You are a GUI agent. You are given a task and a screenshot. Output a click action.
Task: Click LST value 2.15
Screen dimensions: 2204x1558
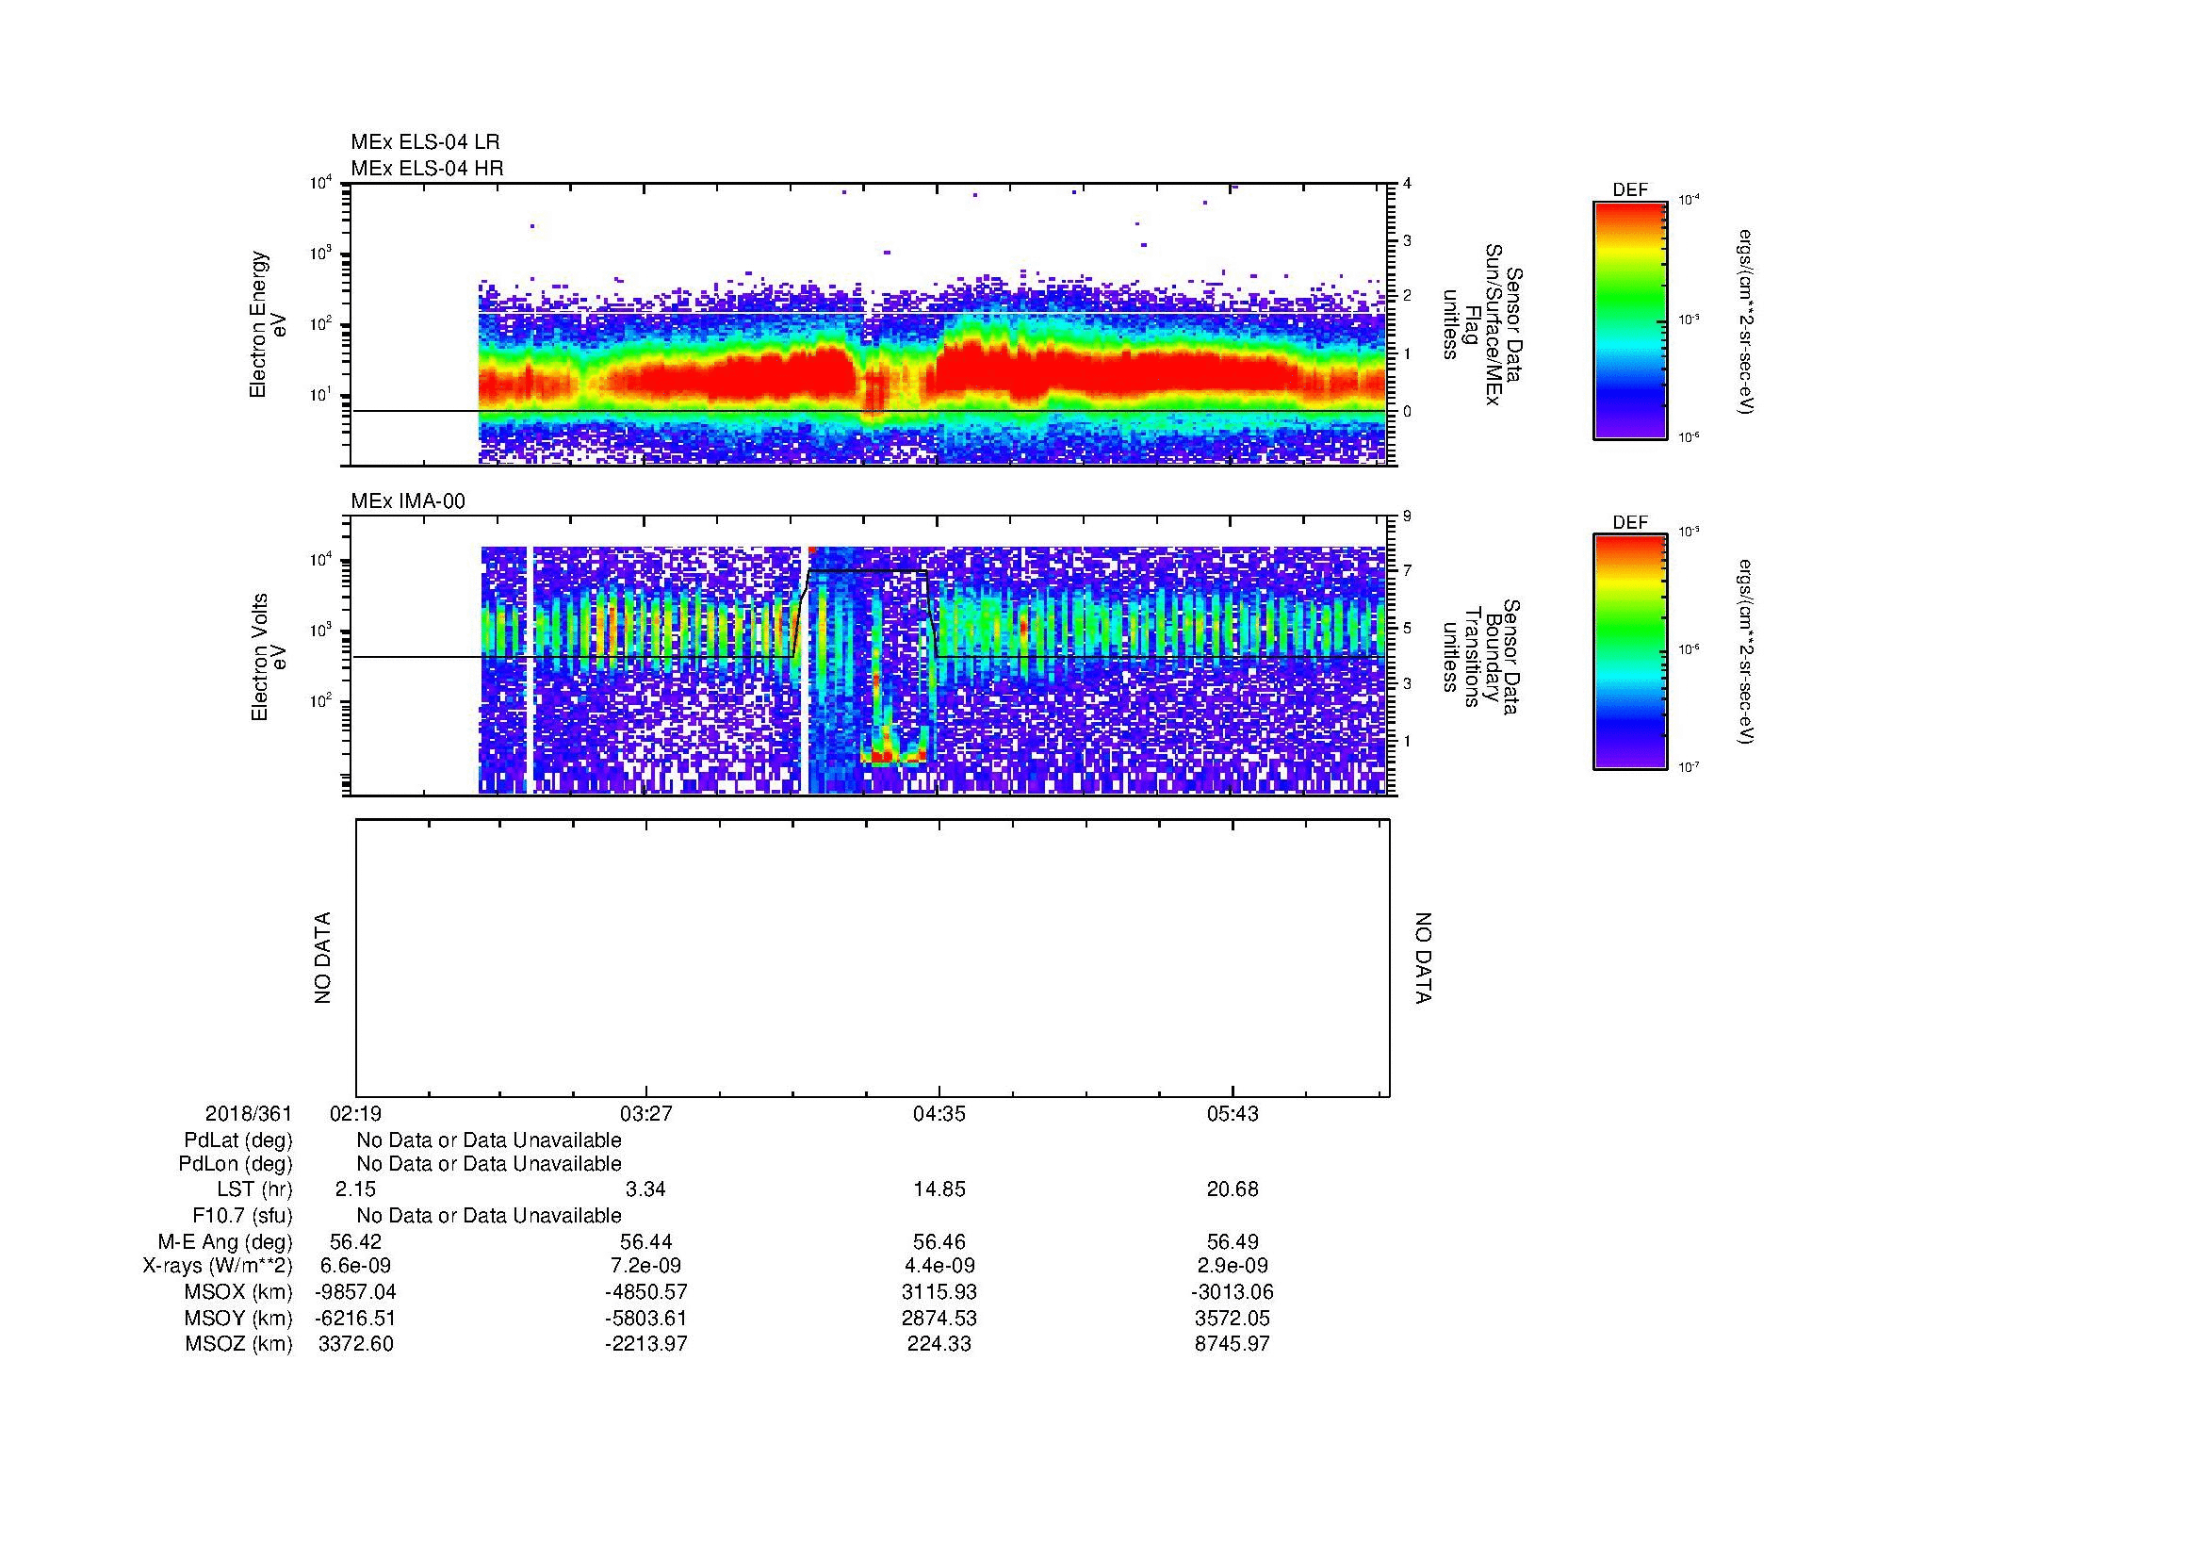click(x=355, y=1189)
